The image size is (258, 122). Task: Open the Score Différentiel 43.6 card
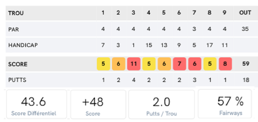(x=36, y=104)
